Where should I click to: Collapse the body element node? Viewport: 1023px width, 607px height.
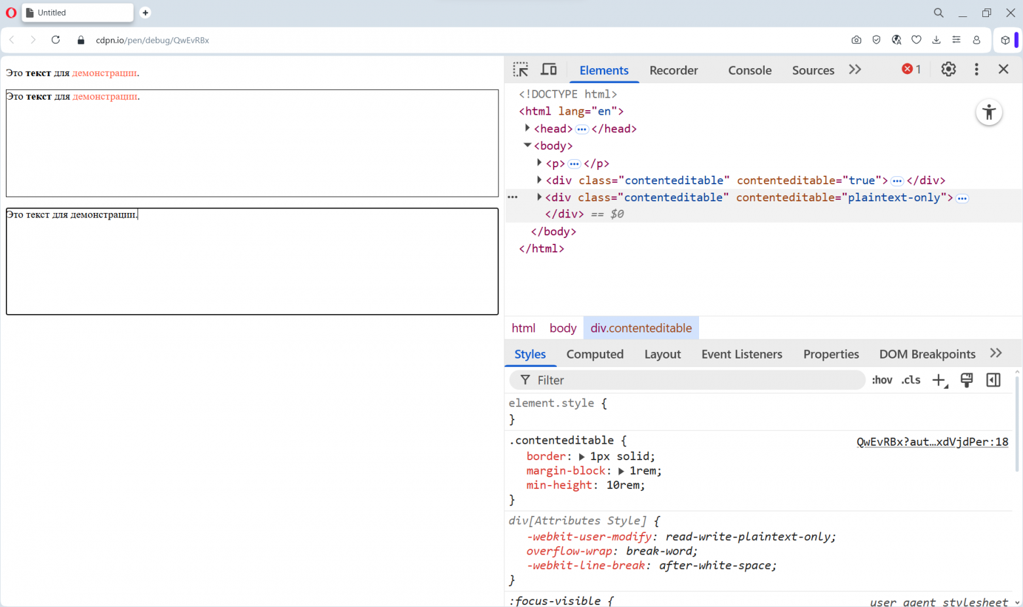[x=527, y=146]
